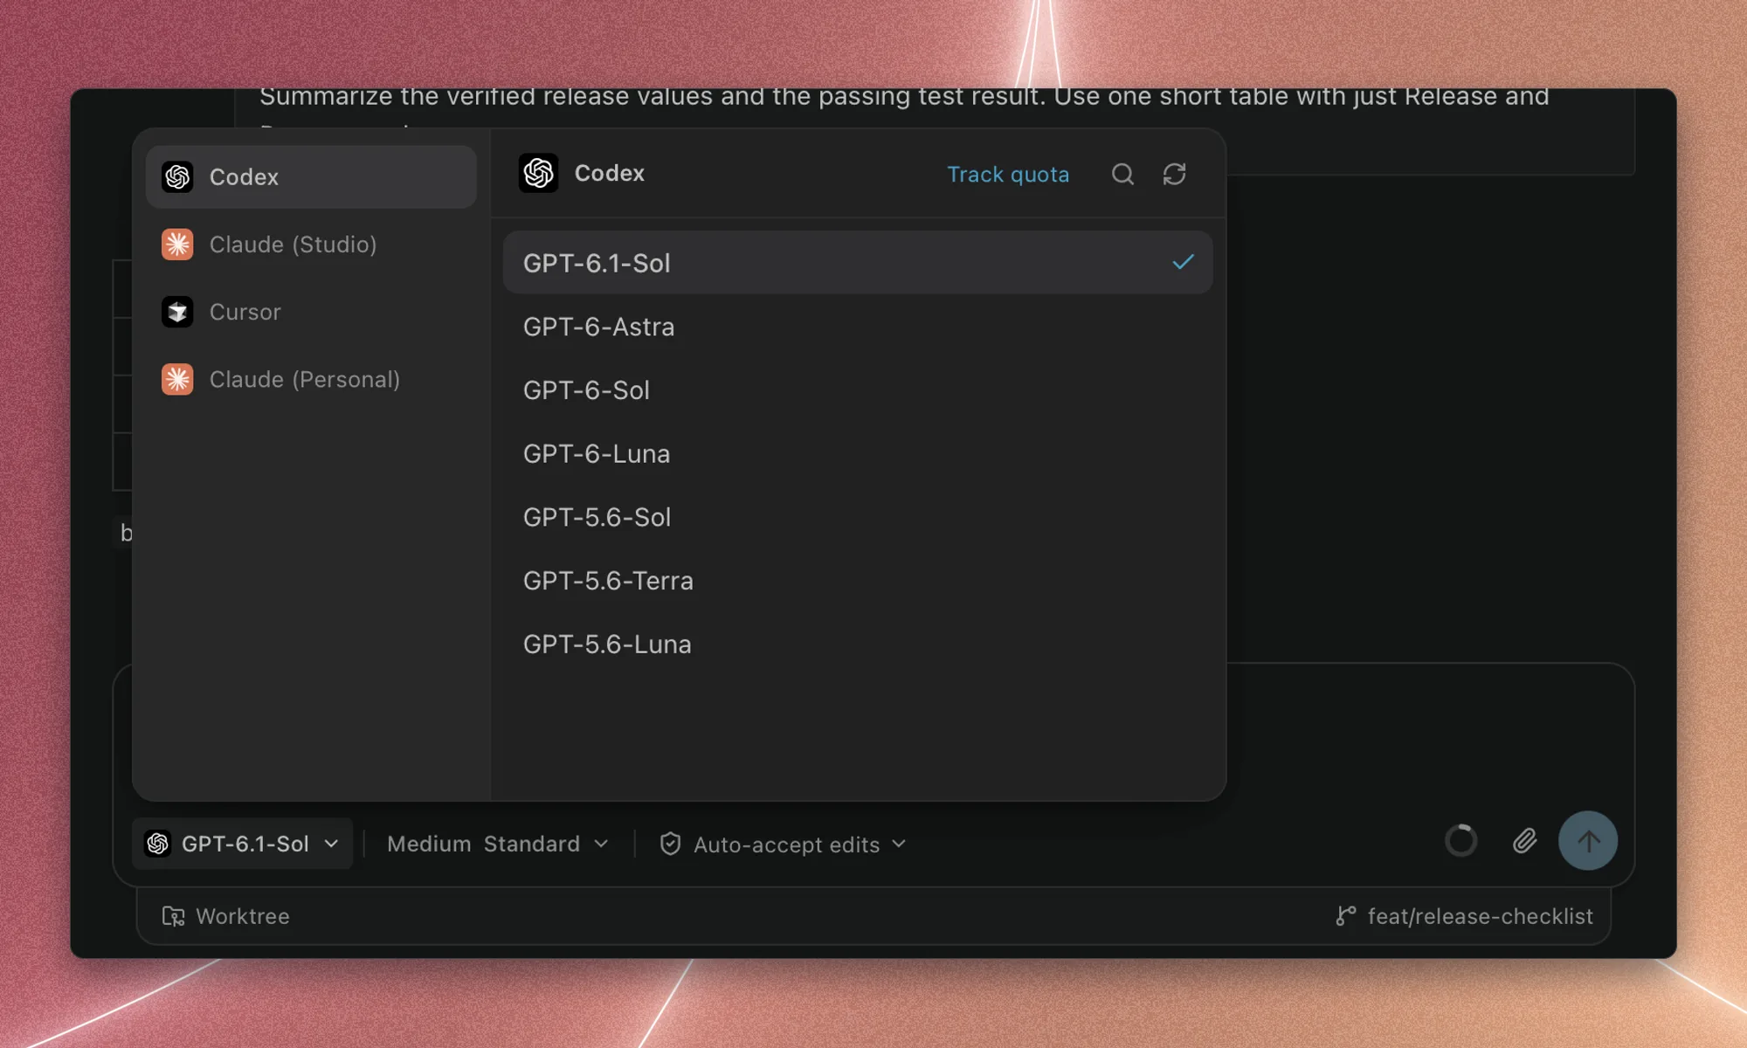Pick the GPT-6-Luna model
This screenshot has height=1048, width=1747.
[858, 454]
